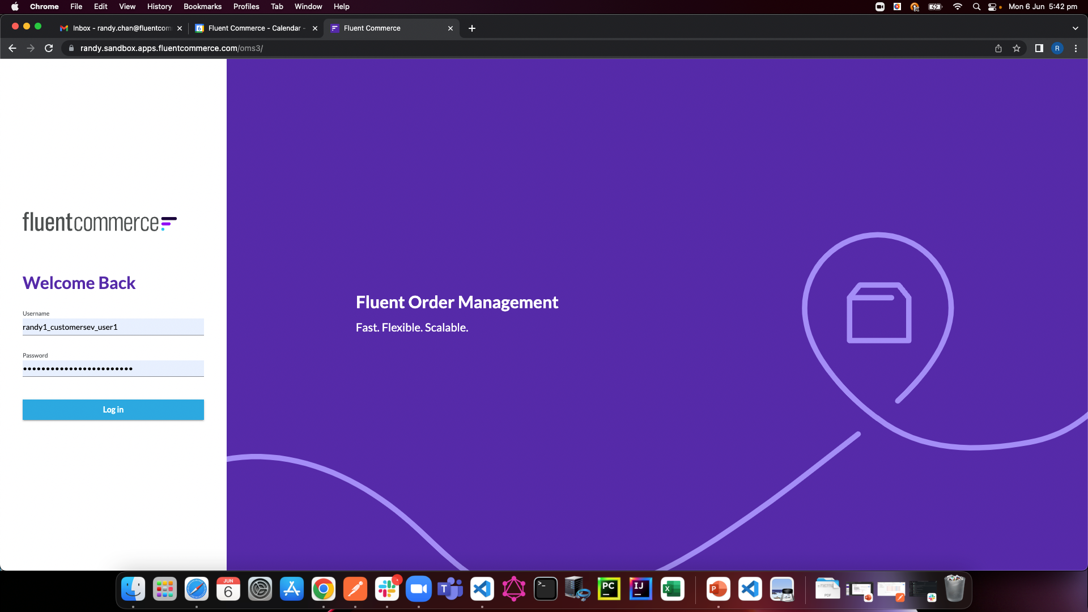Screen dimensions: 1088x612
Task: Switch to the Gmail Inbox tab
Action: (121, 28)
